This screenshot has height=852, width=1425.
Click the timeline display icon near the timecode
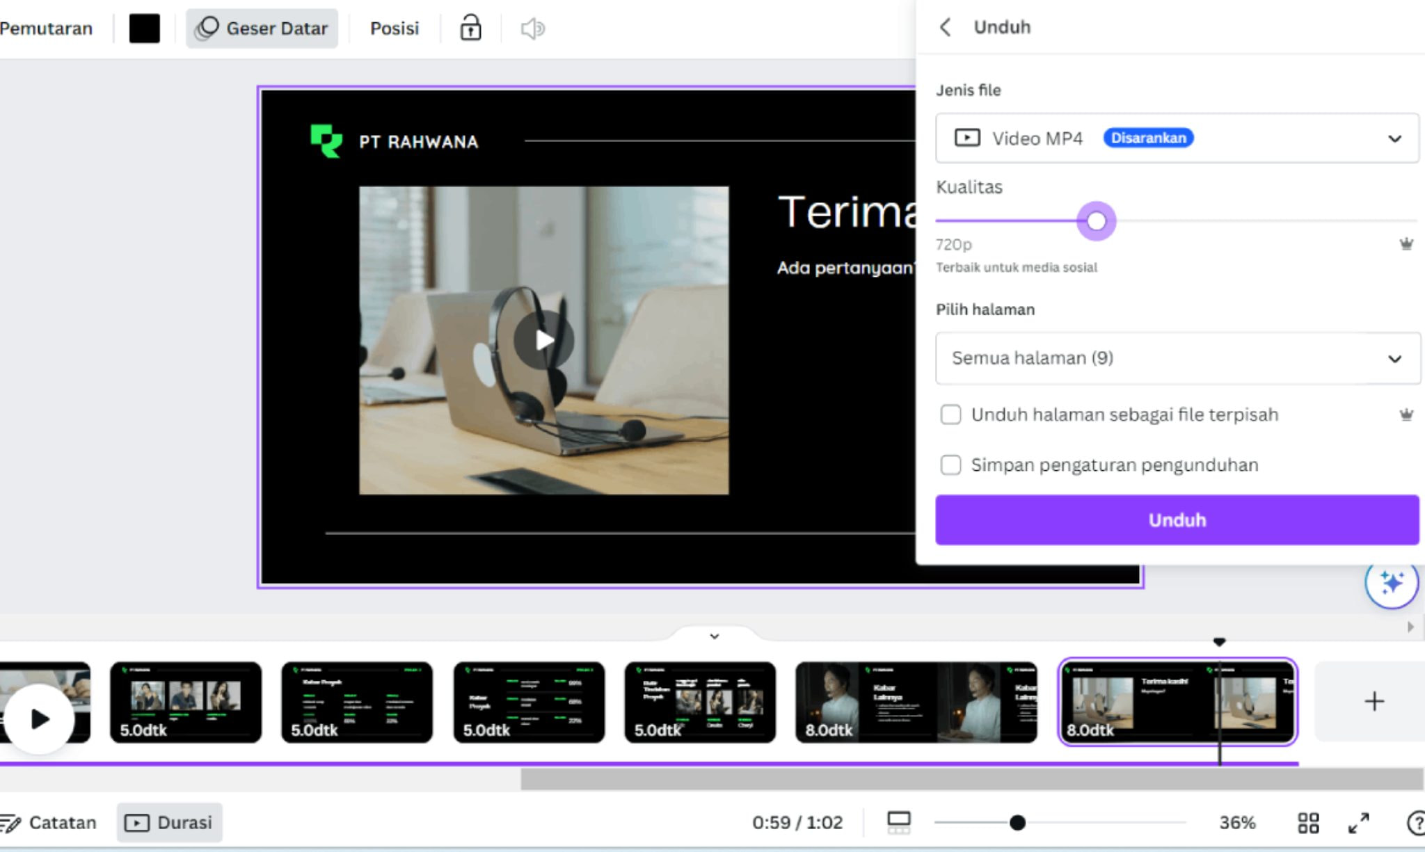[898, 822]
